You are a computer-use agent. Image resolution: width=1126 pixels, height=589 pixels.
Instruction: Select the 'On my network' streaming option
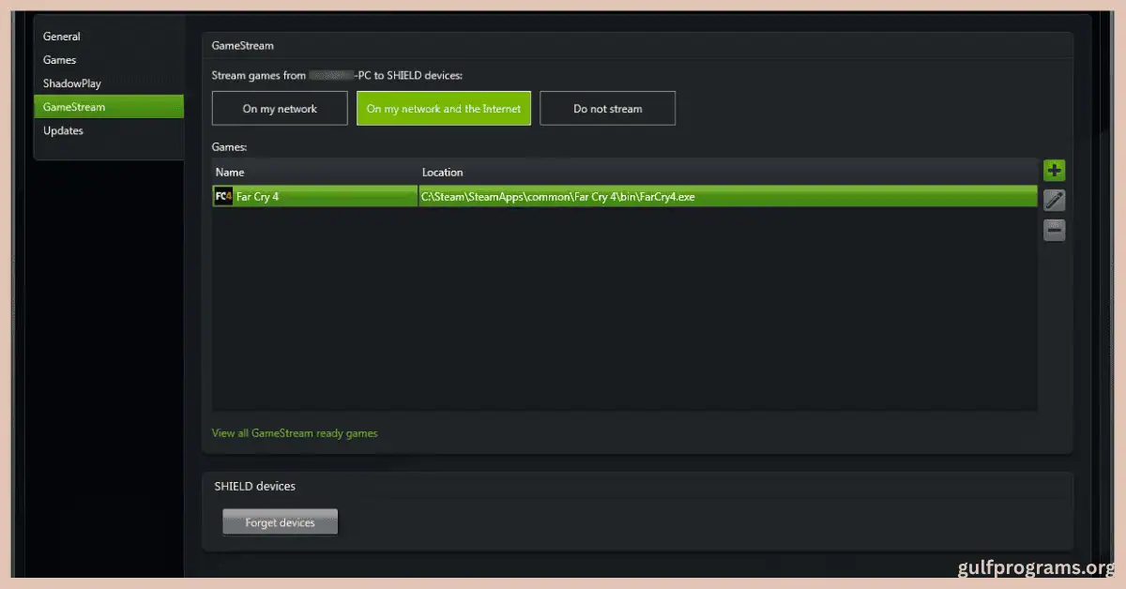(280, 109)
